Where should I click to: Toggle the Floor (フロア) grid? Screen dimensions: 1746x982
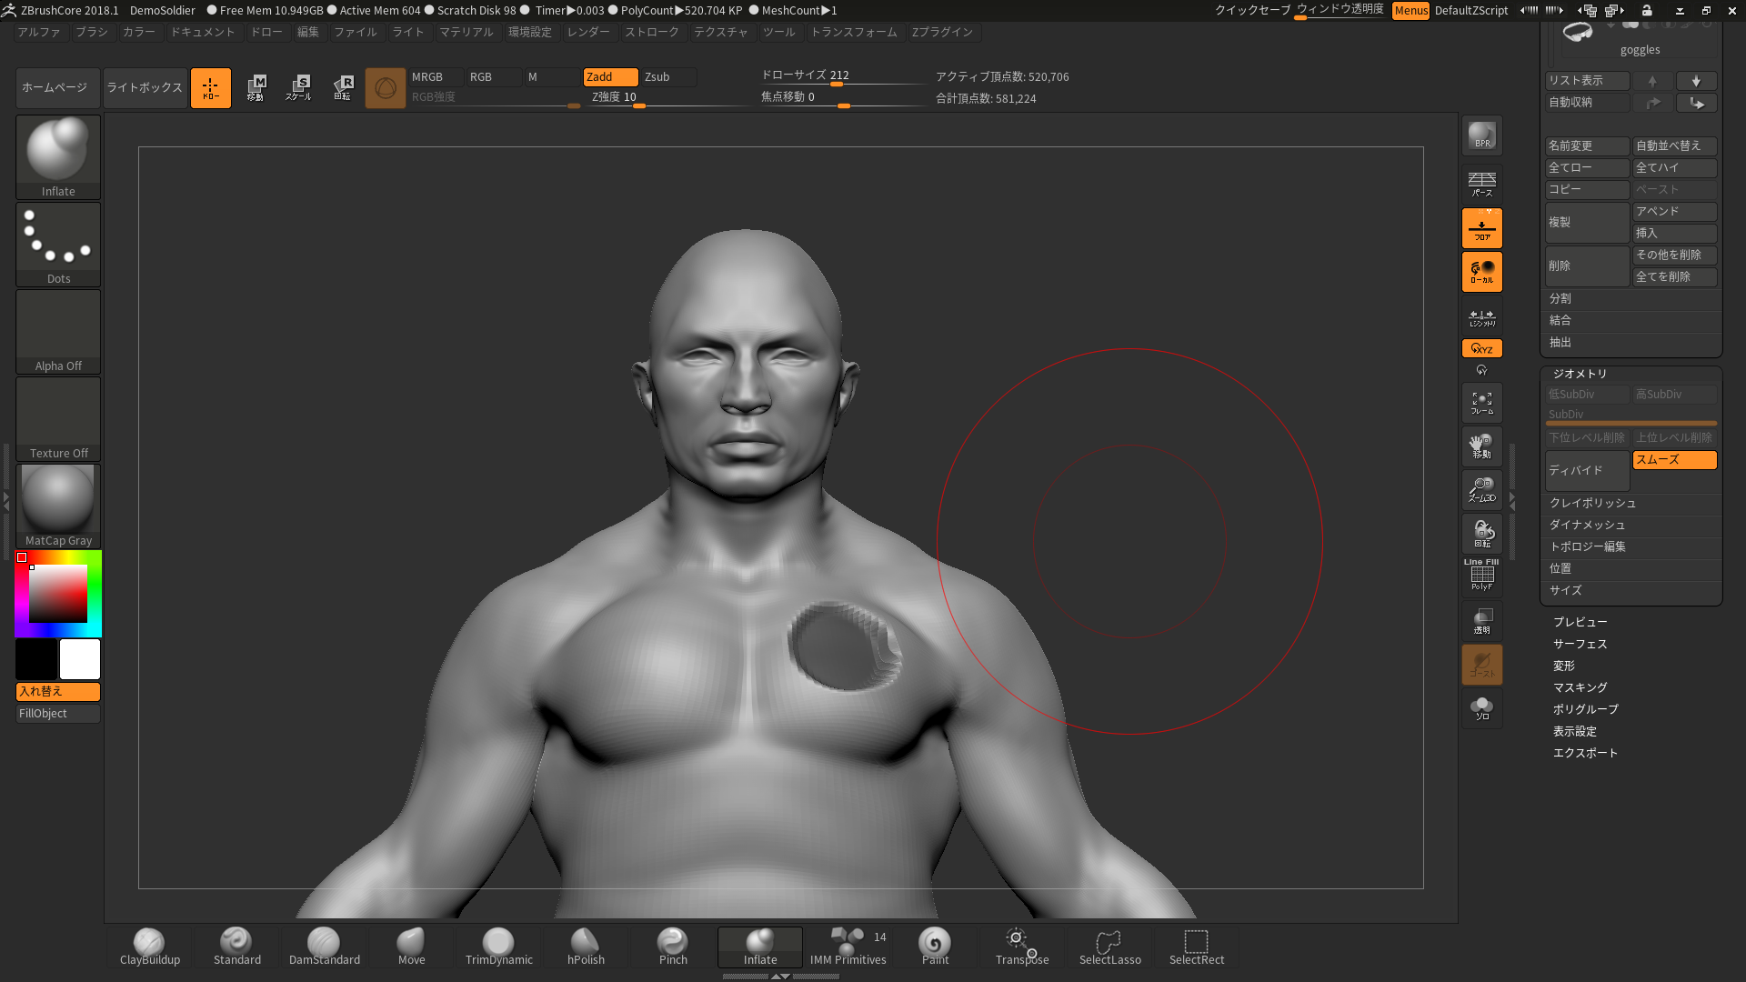pos(1482,228)
